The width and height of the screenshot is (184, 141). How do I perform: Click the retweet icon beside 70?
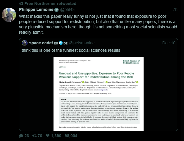(x=34, y=136)
